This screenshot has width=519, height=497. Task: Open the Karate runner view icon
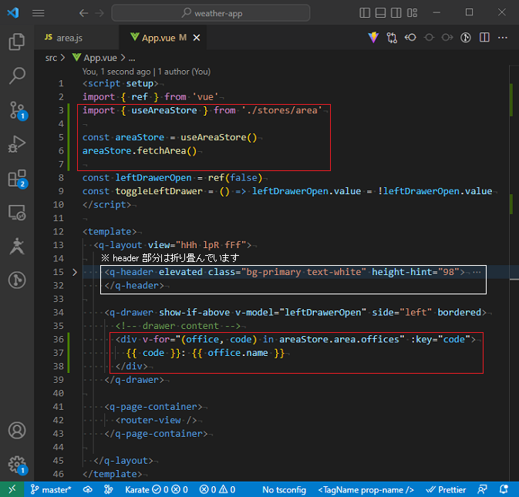(16, 247)
